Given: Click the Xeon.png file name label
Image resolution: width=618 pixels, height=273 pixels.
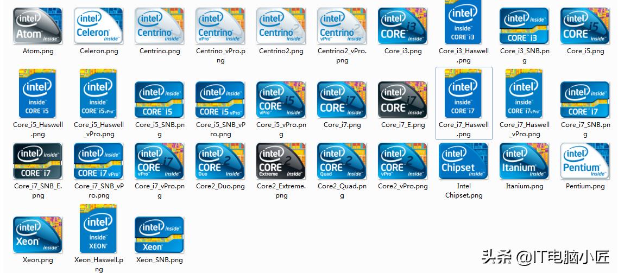Looking at the screenshot, I should click(x=38, y=260).
